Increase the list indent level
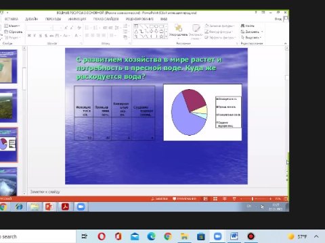This screenshot has height=243, width=325. (x=110, y=28)
